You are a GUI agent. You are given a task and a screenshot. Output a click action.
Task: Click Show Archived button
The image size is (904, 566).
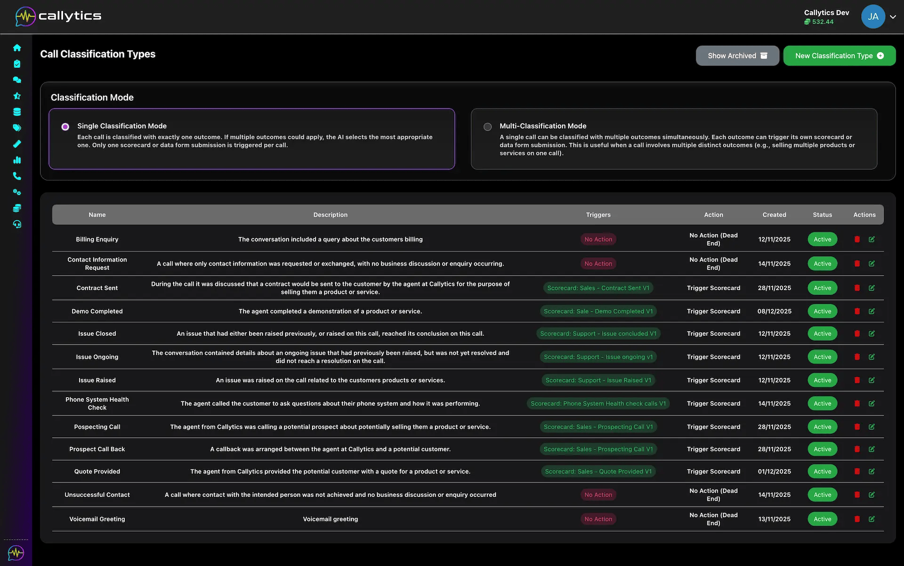pyautogui.click(x=737, y=55)
